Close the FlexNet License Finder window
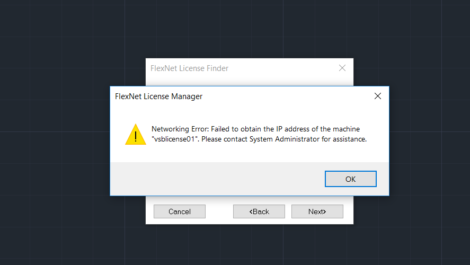 (x=342, y=68)
